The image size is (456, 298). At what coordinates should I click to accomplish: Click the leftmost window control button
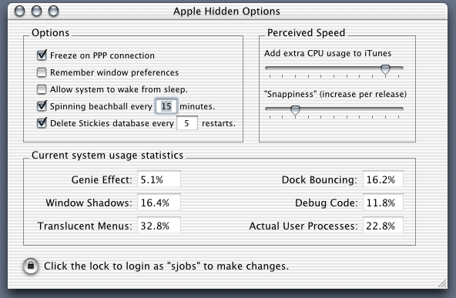[x=19, y=11]
